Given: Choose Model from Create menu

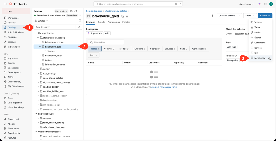Looking at the screenshot, I should click(261, 32).
